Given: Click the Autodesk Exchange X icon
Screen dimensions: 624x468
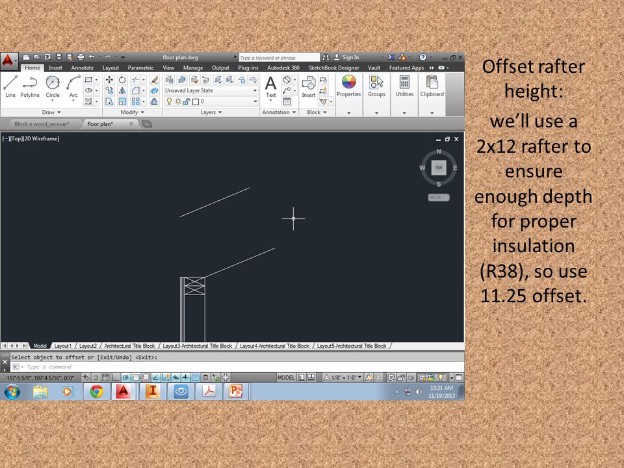Looking at the screenshot, I should (391, 57).
